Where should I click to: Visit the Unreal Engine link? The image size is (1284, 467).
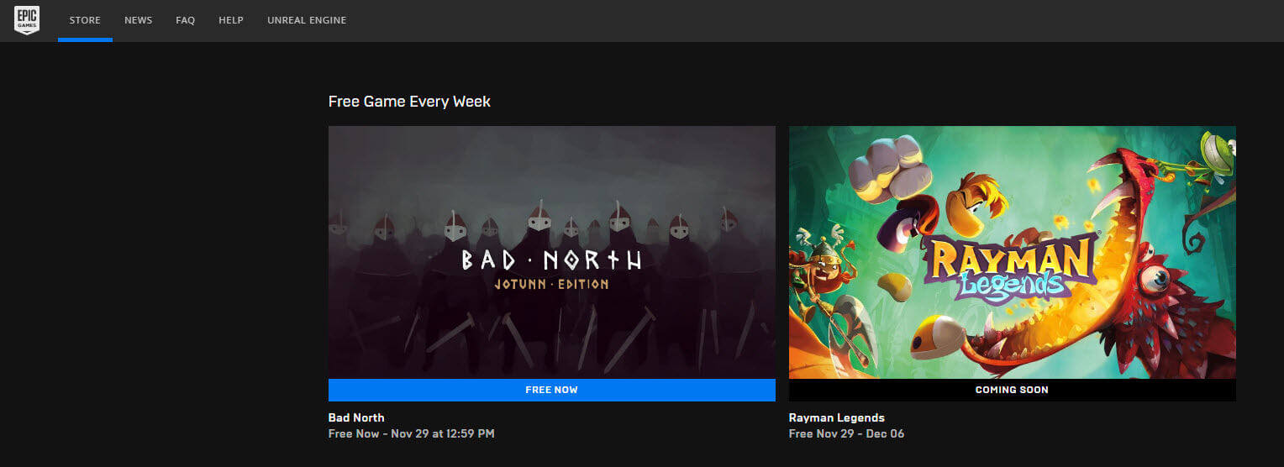point(307,20)
